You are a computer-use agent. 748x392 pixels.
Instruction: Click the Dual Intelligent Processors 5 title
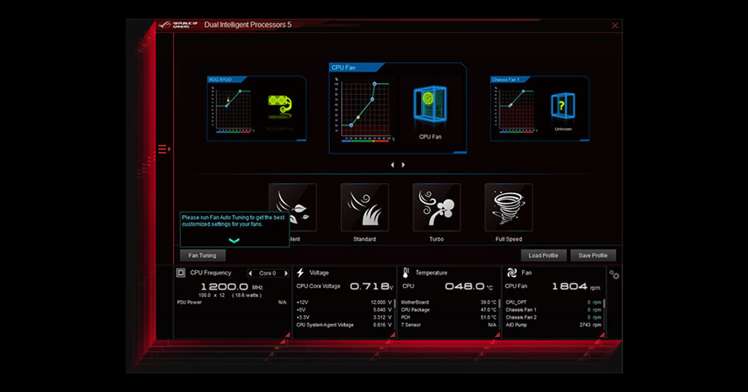coord(248,25)
